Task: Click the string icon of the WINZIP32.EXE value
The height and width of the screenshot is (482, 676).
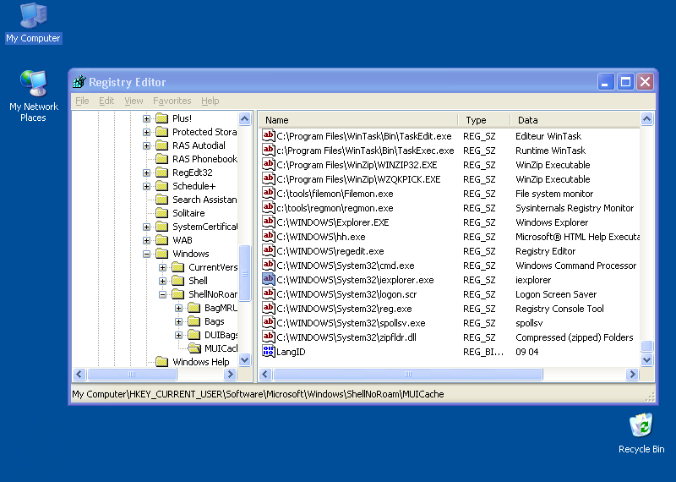Action: [268, 164]
